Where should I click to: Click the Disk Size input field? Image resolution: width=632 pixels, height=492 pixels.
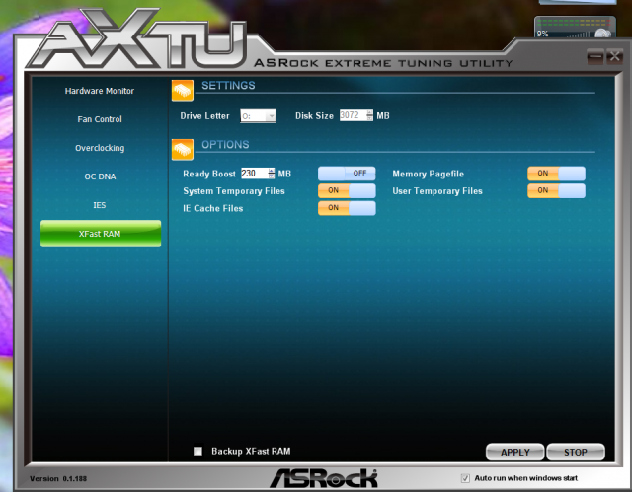[353, 115]
